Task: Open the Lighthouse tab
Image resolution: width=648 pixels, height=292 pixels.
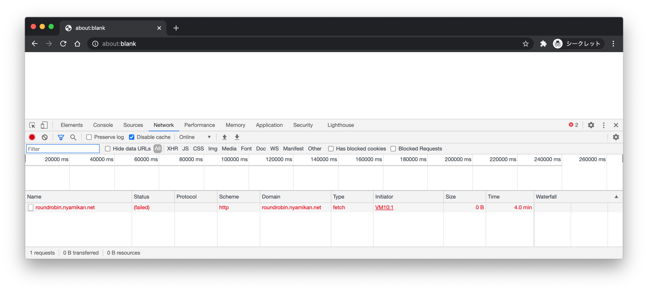Action: [340, 125]
